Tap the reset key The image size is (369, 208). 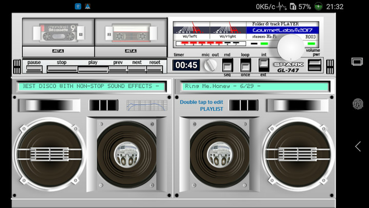point(154,69)
